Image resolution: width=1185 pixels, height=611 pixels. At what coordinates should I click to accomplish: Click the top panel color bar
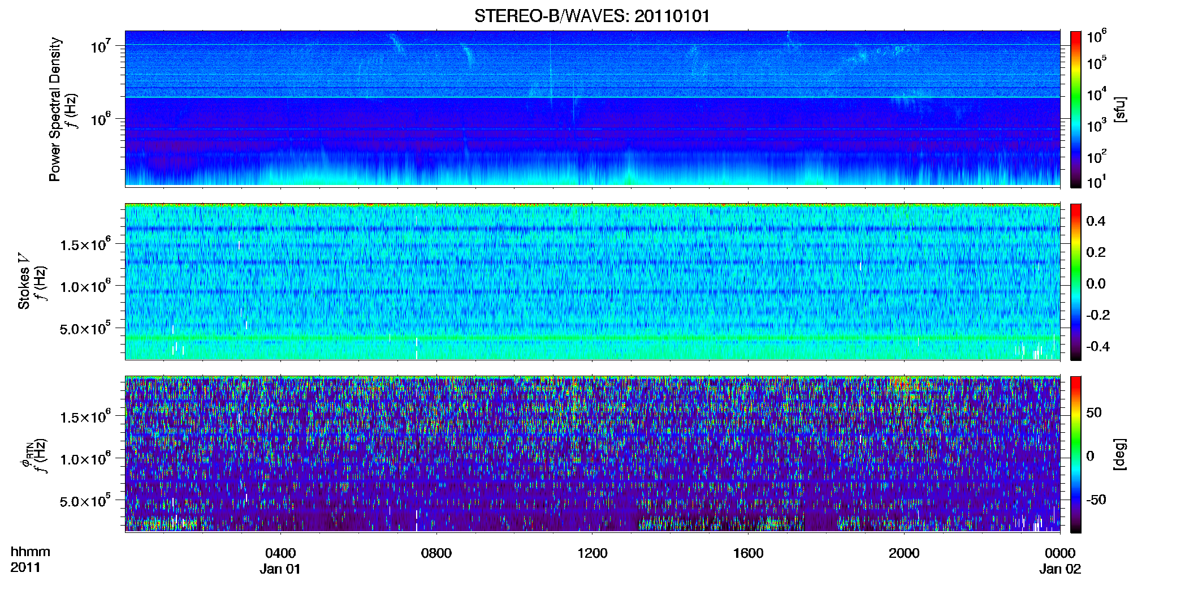[1076, 109]
